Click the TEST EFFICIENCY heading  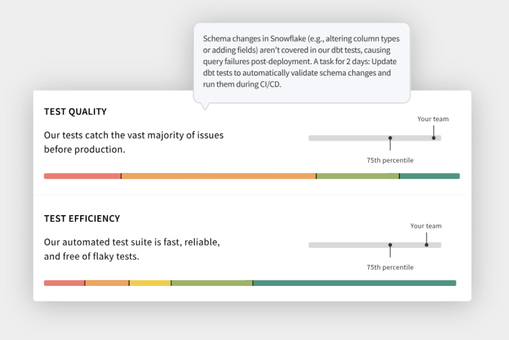tap(82, 218)
